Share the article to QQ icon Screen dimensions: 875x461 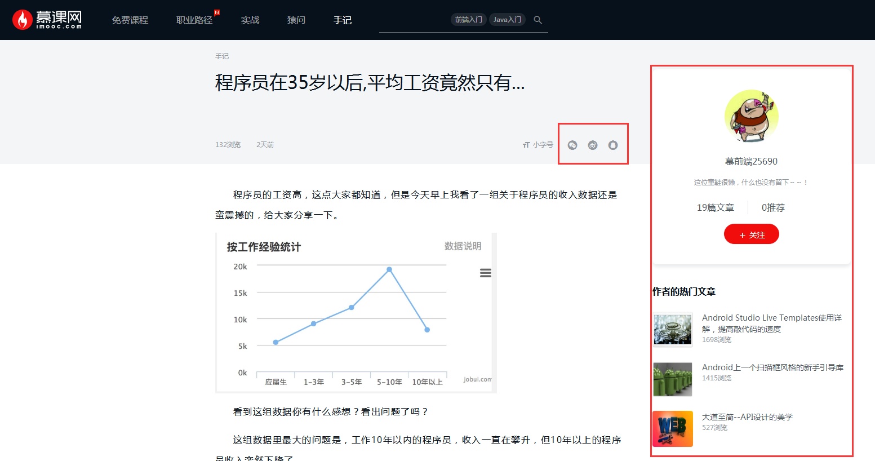(x=612, y=145)
